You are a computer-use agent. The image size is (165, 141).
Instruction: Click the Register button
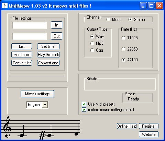[148, 126]
